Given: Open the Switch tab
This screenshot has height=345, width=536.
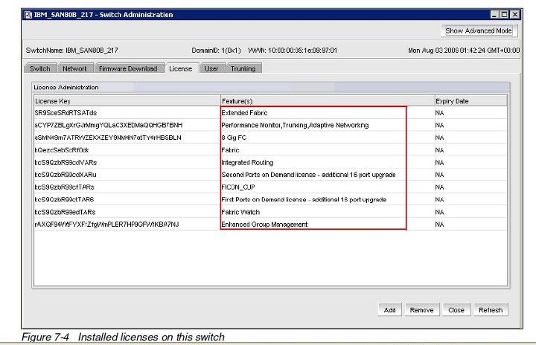Looking at the screenshot, I should pos(40,68).
